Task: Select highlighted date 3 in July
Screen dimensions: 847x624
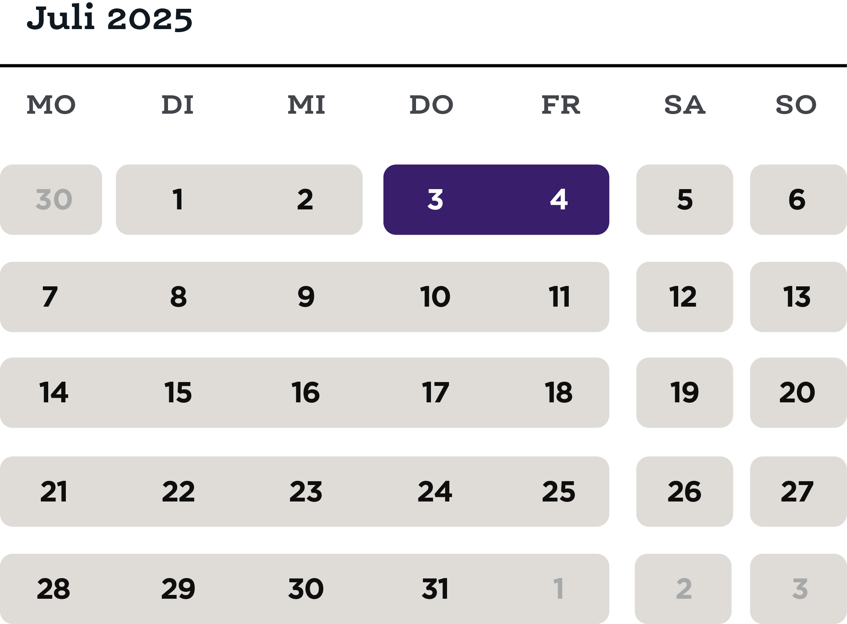Action: click(435, 199)
